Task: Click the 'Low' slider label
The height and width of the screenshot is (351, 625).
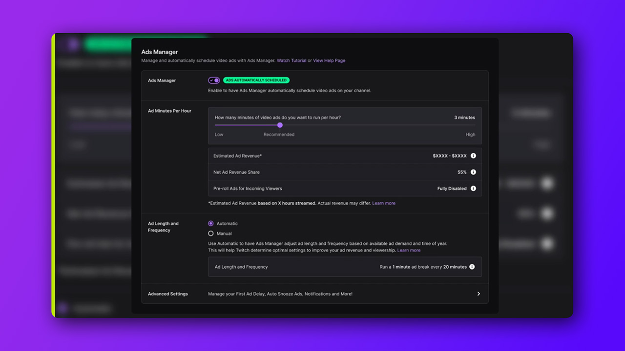Action: (219, 135)
